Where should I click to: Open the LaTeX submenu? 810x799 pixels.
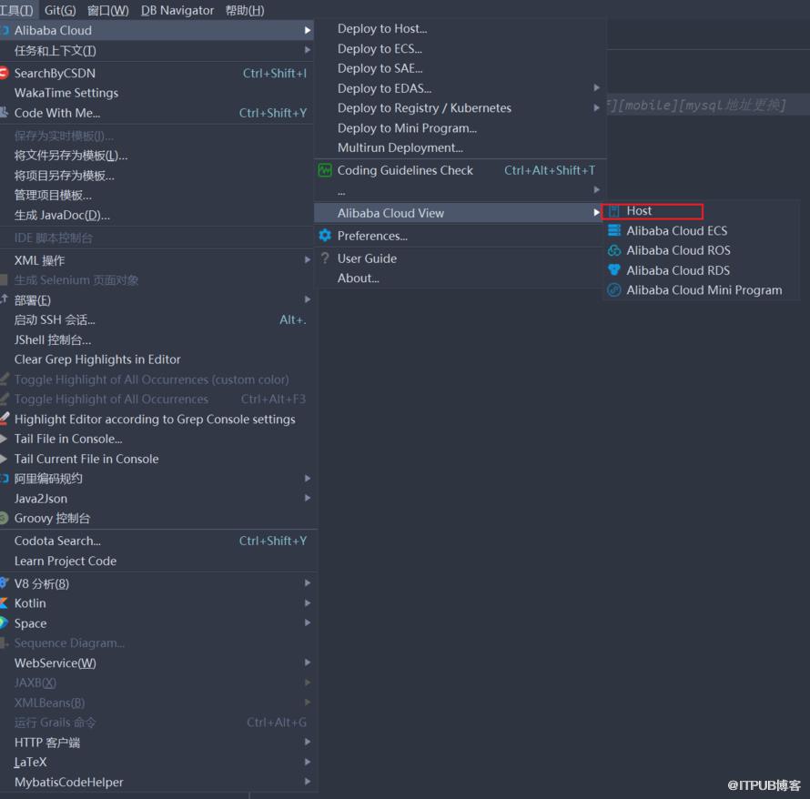coord(157,762)
